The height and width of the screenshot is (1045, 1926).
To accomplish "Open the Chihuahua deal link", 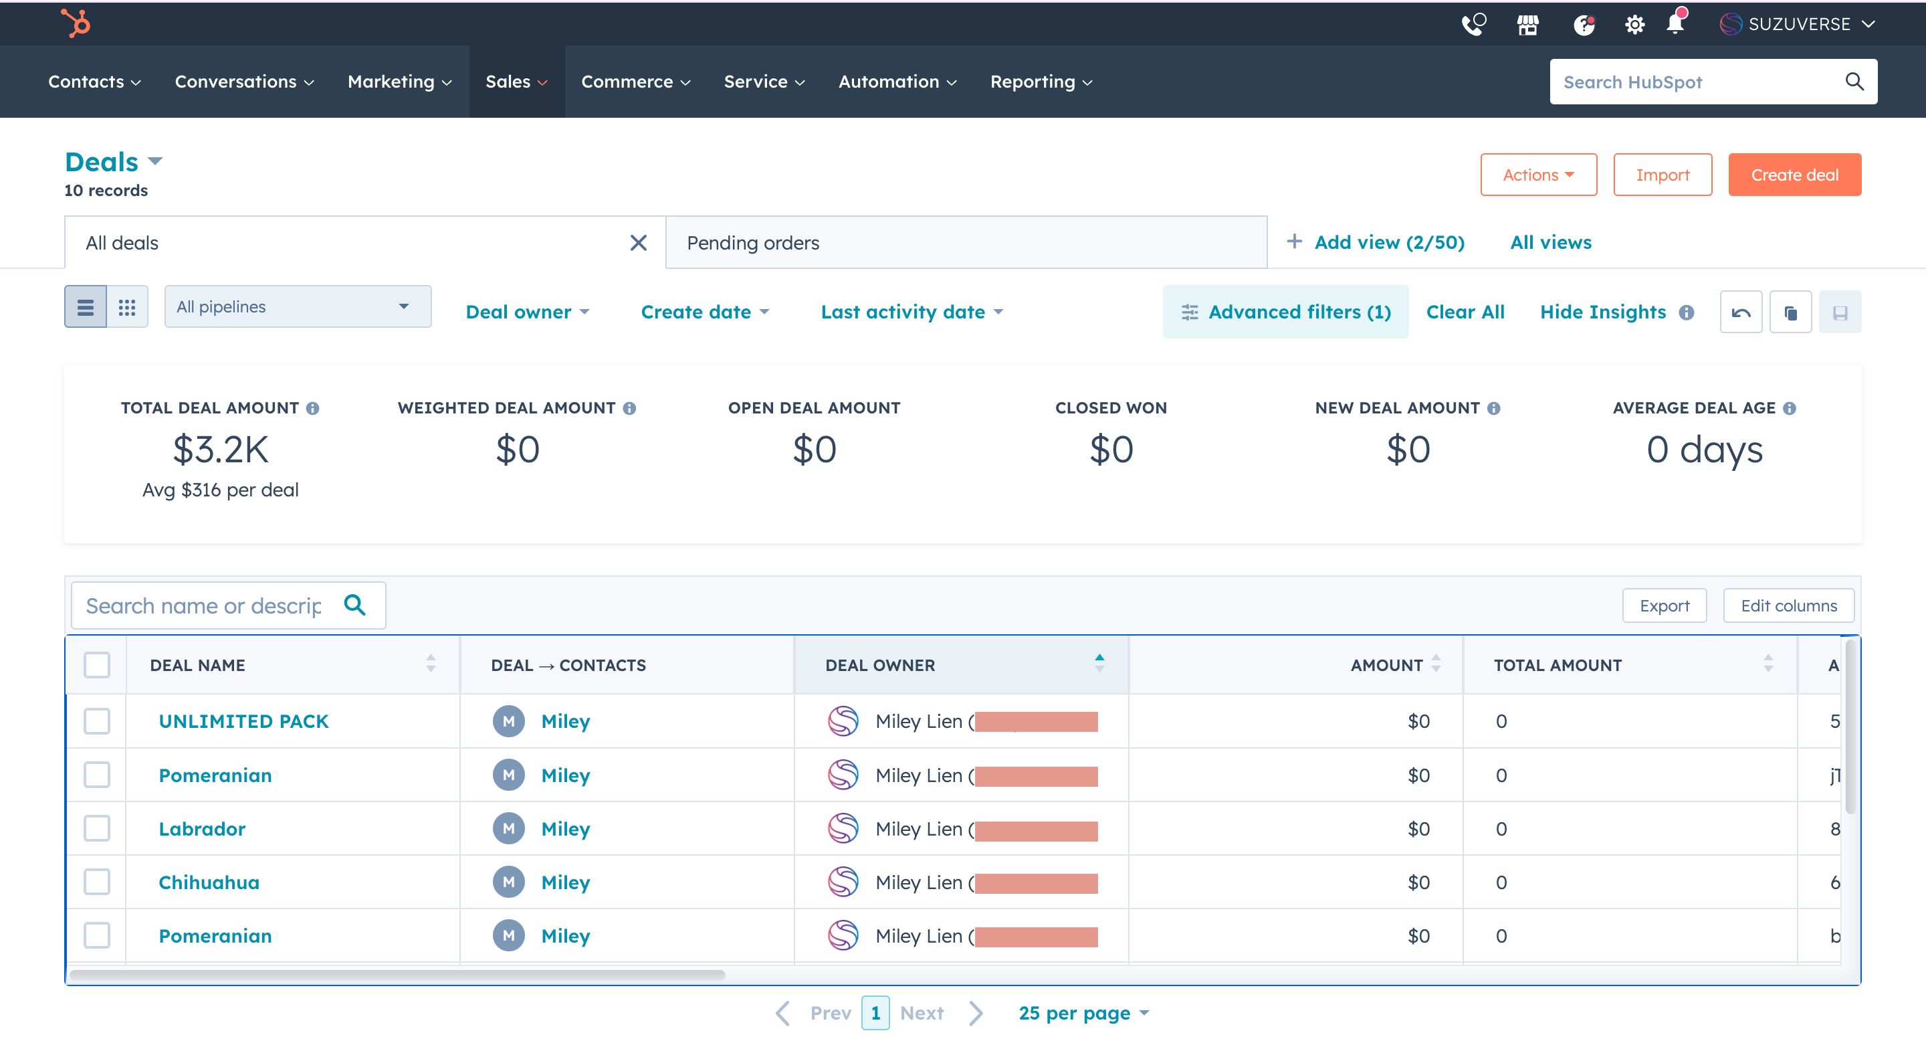I will pyautogui.click(x=209, y=882).
